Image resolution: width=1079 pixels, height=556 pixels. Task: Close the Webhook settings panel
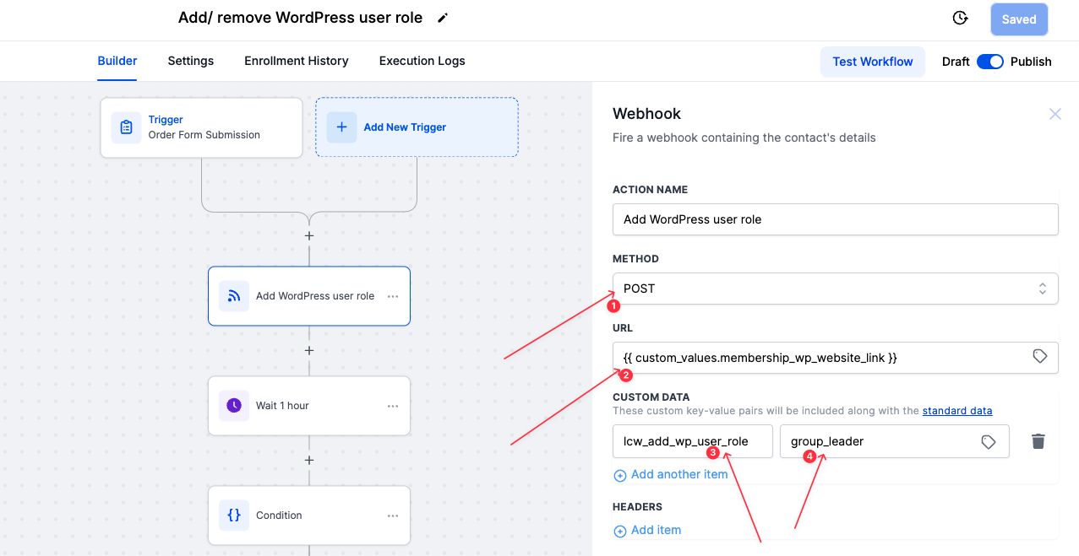[1054, 113]
